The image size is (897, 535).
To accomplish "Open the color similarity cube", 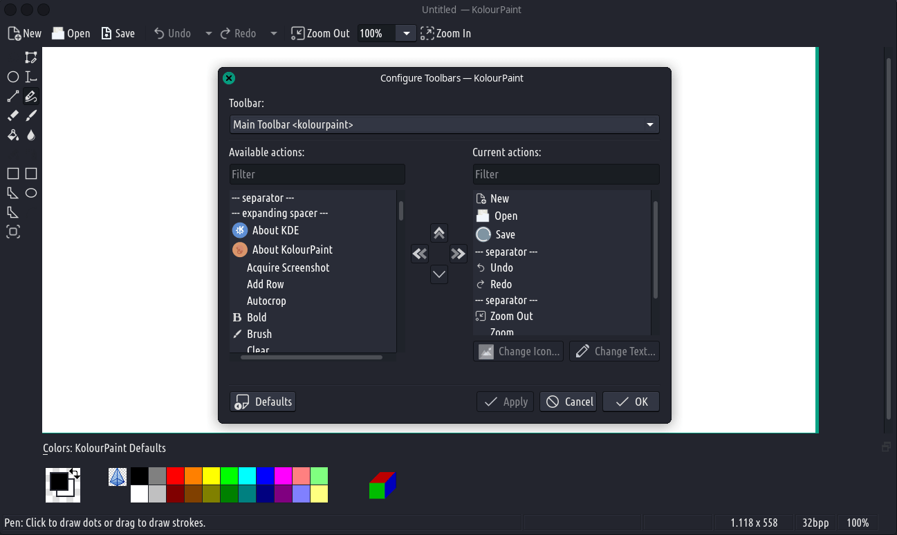I will tap(382, 485).
